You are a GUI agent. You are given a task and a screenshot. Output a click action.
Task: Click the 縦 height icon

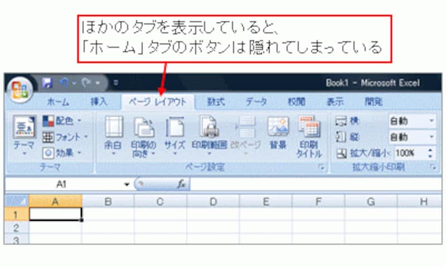click(341, 137)
